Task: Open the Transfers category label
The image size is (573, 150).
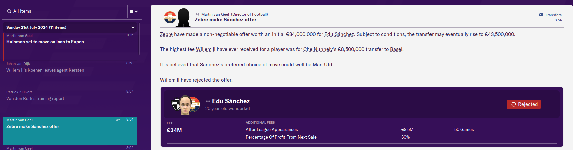Action: click(553, 15)
